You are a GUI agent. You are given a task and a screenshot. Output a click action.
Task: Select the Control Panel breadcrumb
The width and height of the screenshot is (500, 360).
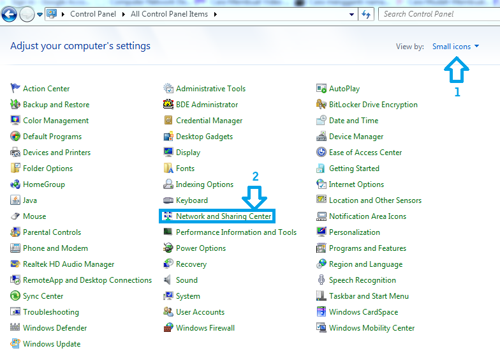click(93, 14)
